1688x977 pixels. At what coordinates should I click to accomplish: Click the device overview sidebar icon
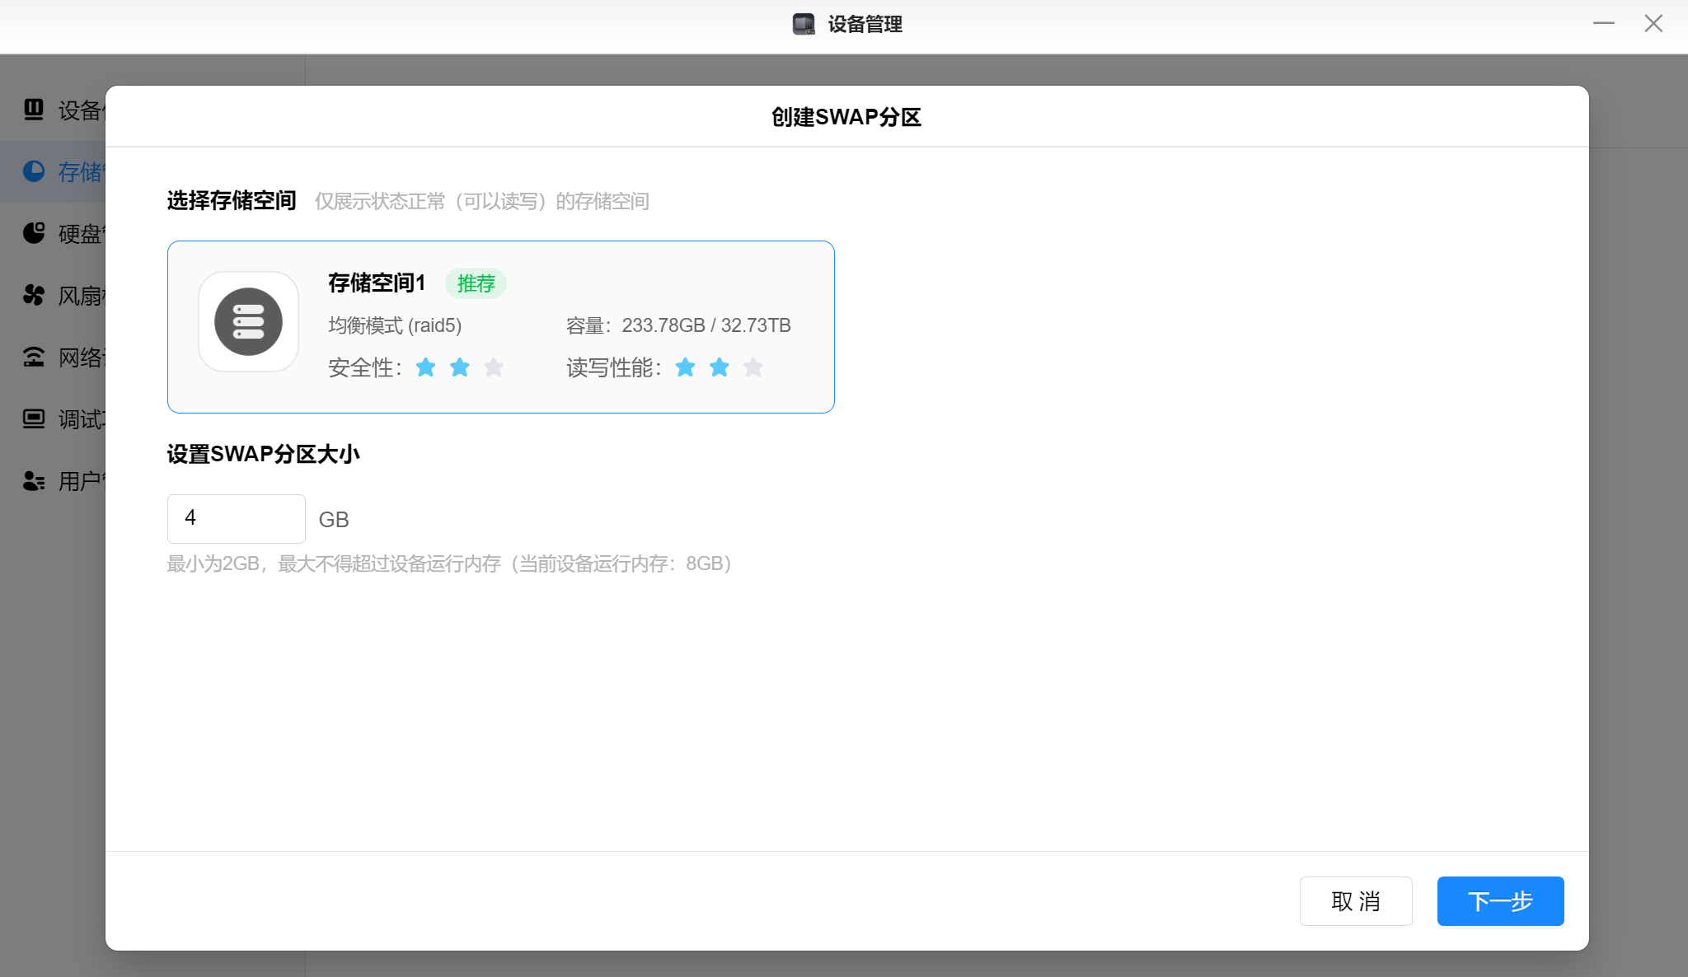coord(34,110)
